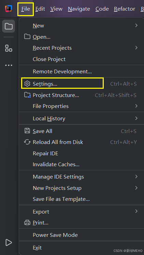Click the Reload All from Disk icon
Screen dimensions: 144x255
tap(27, 142)
